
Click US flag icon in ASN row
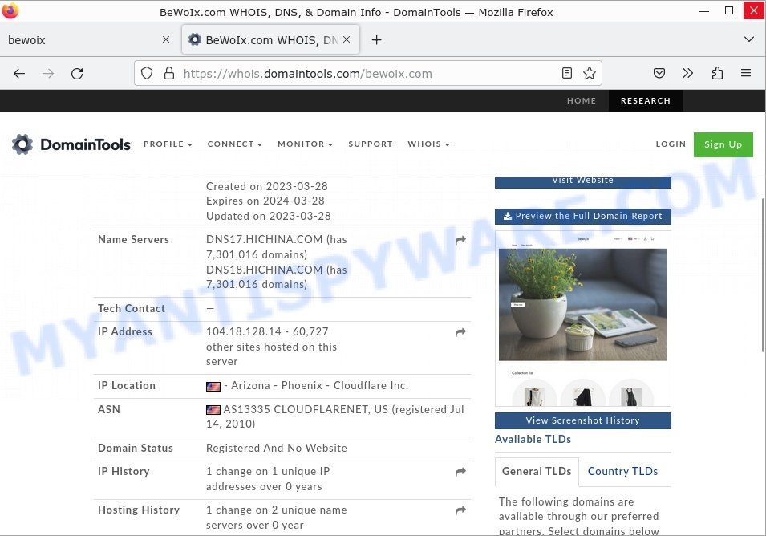pos(213,410)
